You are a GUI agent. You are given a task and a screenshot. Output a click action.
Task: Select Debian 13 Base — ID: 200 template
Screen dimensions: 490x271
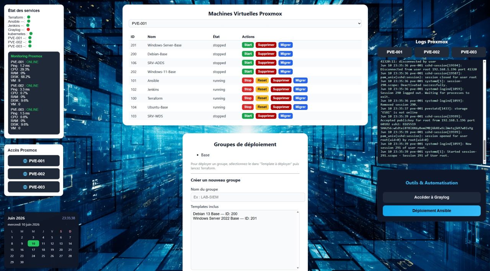click(x=215, y=214)
